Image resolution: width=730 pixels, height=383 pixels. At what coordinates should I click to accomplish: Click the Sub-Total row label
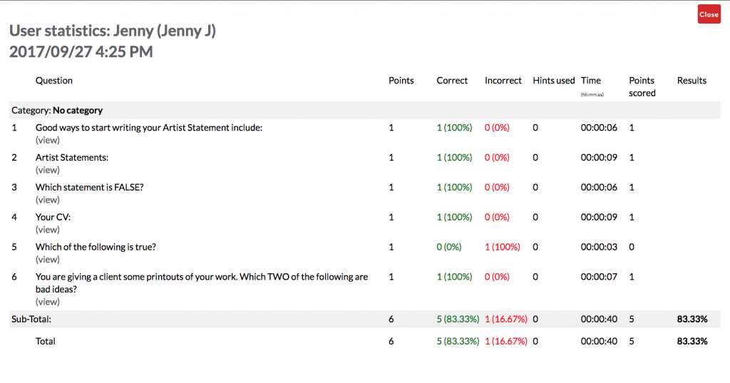click(x=32, y=319)
